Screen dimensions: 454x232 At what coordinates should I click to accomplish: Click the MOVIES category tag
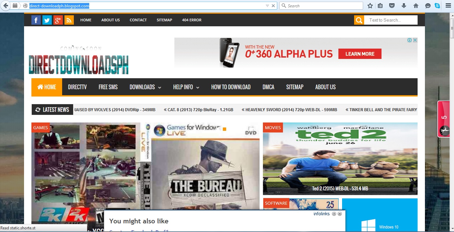pyautogui.click(x=273, y=127)
